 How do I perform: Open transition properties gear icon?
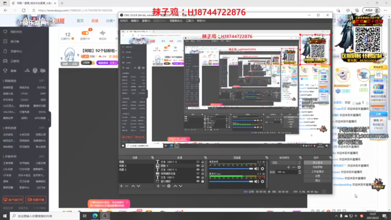(299, 167)
